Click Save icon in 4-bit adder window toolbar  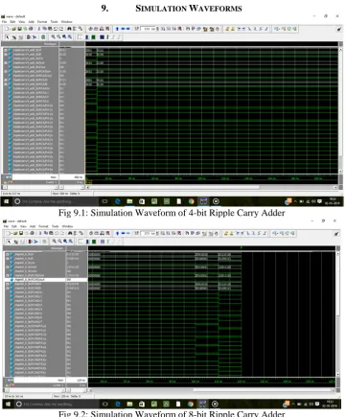click(19, 29)
